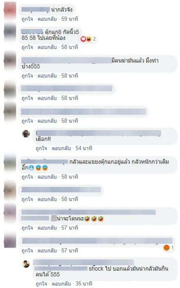Click small profile avatar beside shock reply
Viewport: 180px width, 288px height.
coord(26,264)
